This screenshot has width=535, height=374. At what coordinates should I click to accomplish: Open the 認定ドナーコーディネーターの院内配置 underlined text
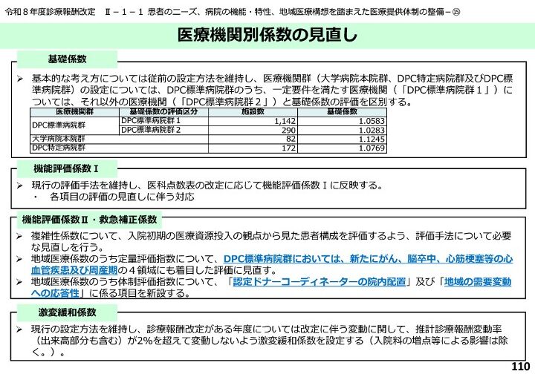point(320,283)
